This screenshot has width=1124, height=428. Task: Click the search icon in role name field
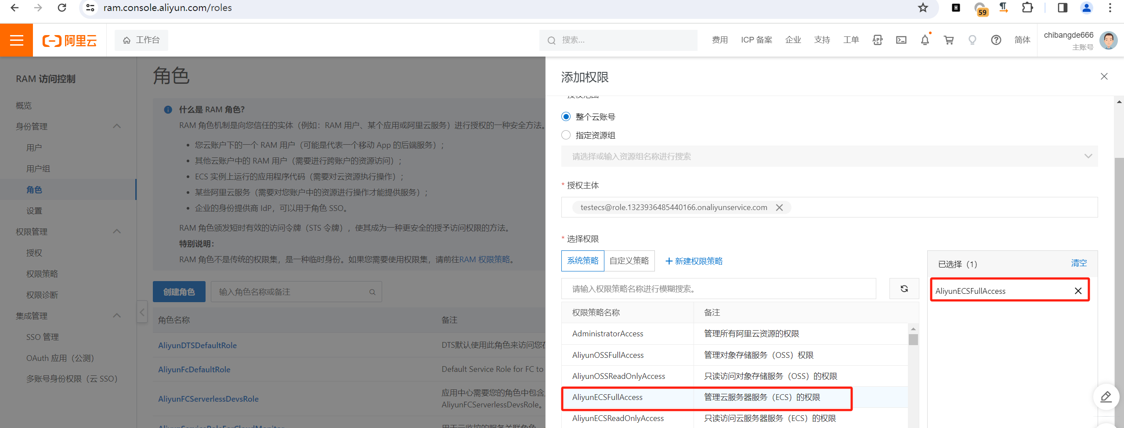tap(372, 292)
